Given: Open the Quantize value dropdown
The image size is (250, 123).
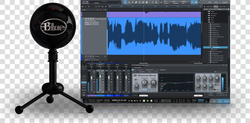Looking at the screenshot, I should [167, 1].
